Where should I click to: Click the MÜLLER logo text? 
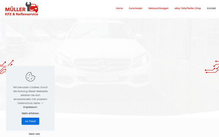click(15, 9)
